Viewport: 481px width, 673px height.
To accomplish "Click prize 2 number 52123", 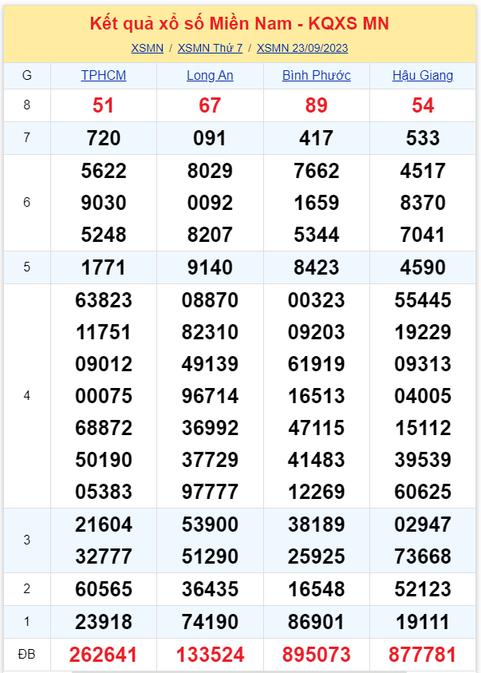I will pos(423,589).
